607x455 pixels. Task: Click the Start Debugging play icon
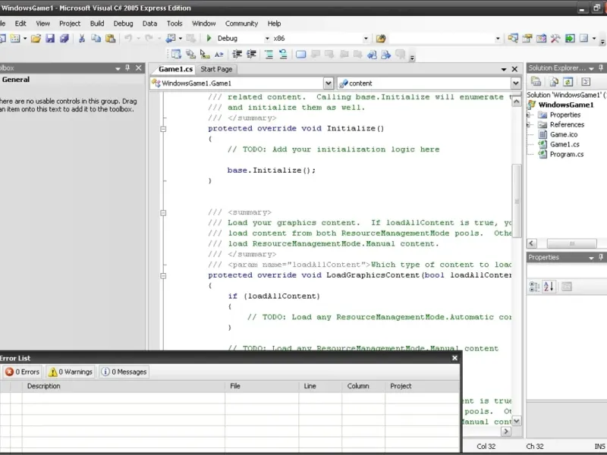pyautogui.click(x=209, y=38)
